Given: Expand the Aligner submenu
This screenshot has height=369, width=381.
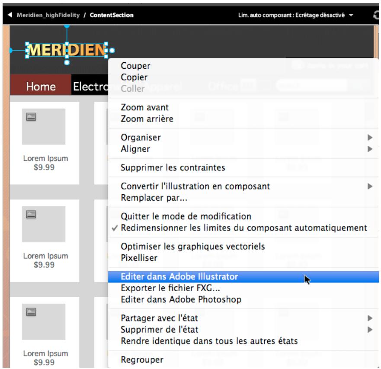Looking at the screenshot, I should (x=243, y=149).
